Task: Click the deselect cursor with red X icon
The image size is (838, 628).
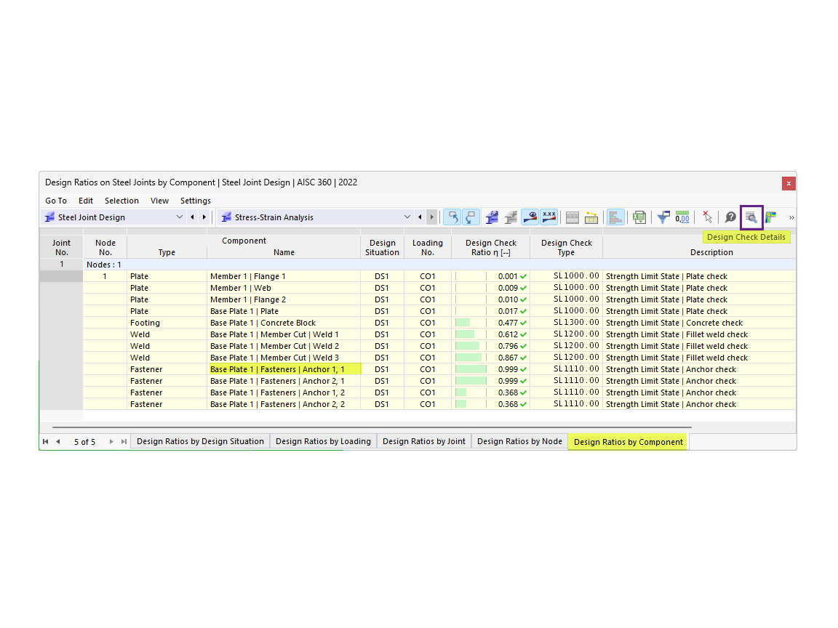Action: (707, 217)
